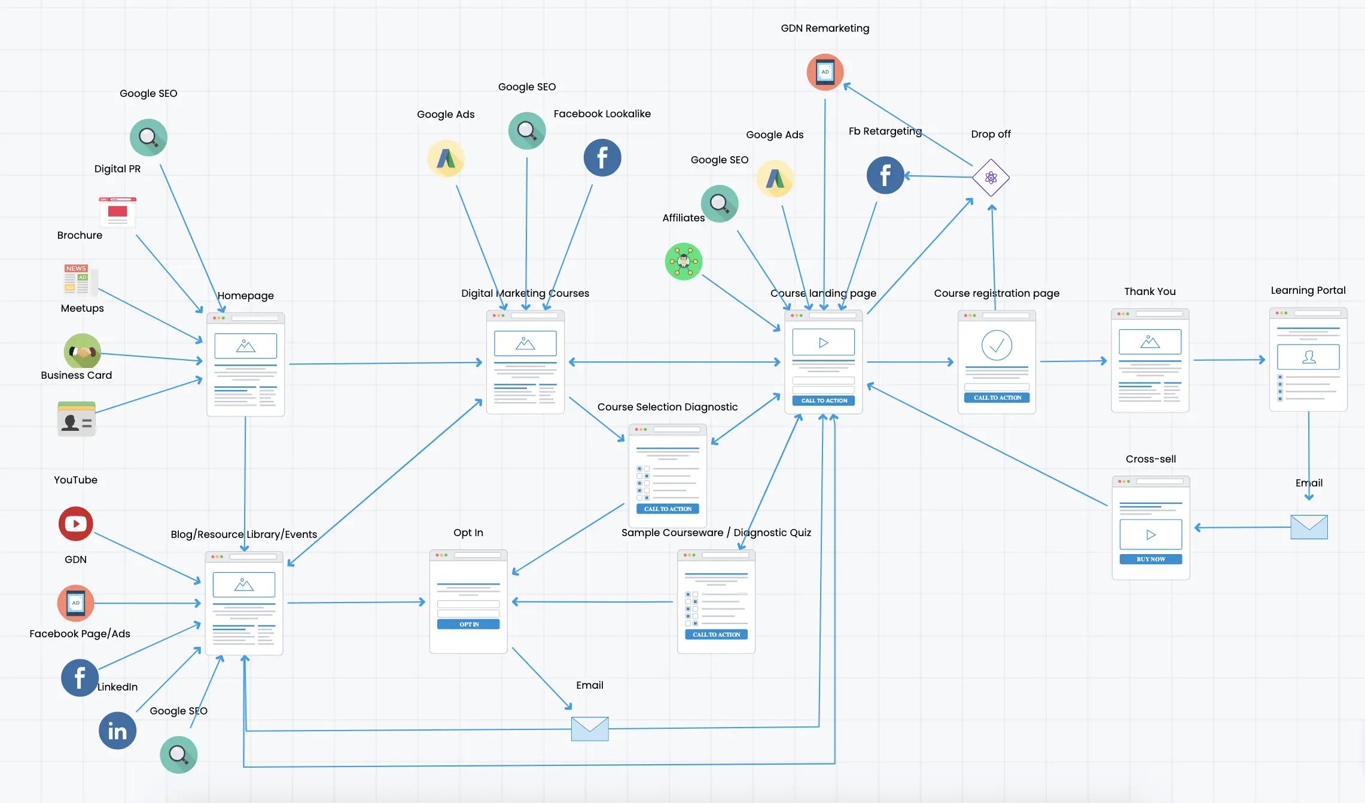Click the Facebook Page/Ads icon
The width and height of the screenshot is (1365, 803).
tap(80, 678)
